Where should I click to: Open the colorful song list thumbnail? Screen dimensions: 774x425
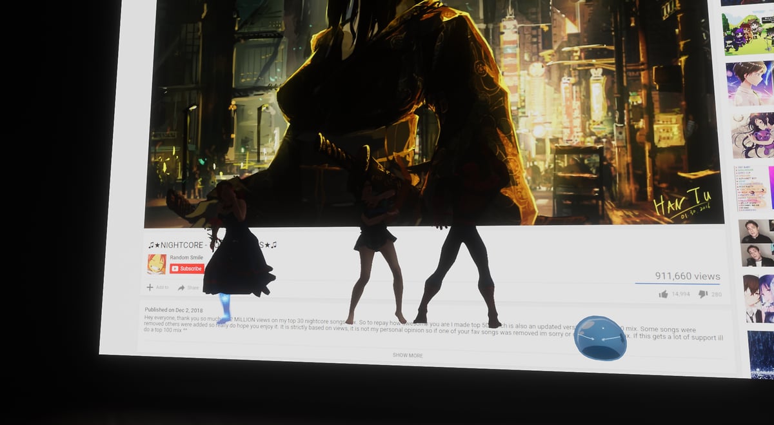click(754, 188)
